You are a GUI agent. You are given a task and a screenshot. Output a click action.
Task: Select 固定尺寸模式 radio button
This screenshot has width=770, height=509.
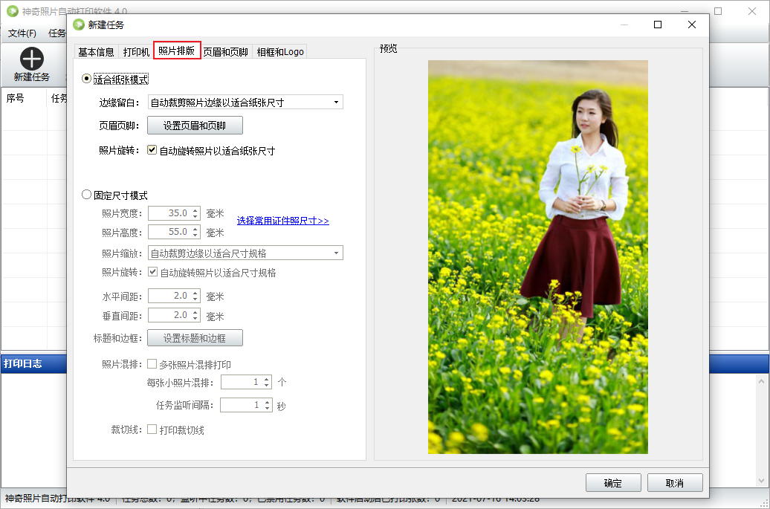(x=87, y=195)
